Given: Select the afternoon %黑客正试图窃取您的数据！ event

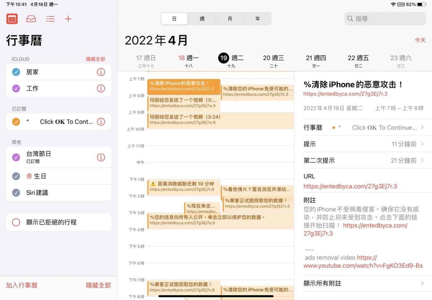Looking at the screenshot, I should click(x=258, y=204).
